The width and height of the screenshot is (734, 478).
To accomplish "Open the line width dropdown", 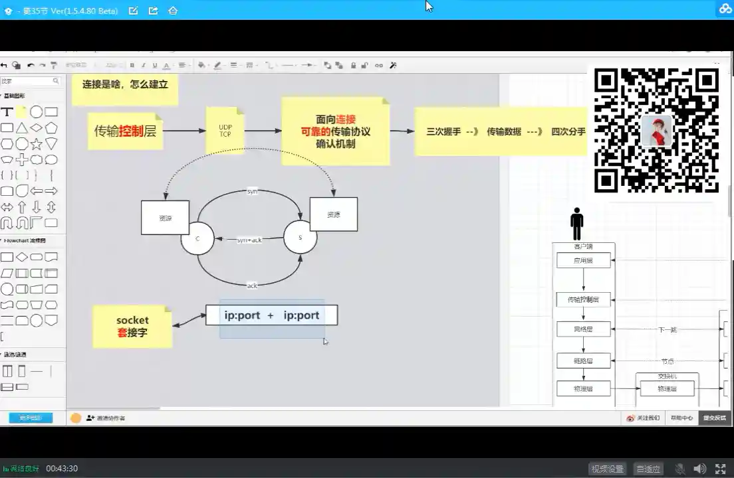I will point(234,66).
